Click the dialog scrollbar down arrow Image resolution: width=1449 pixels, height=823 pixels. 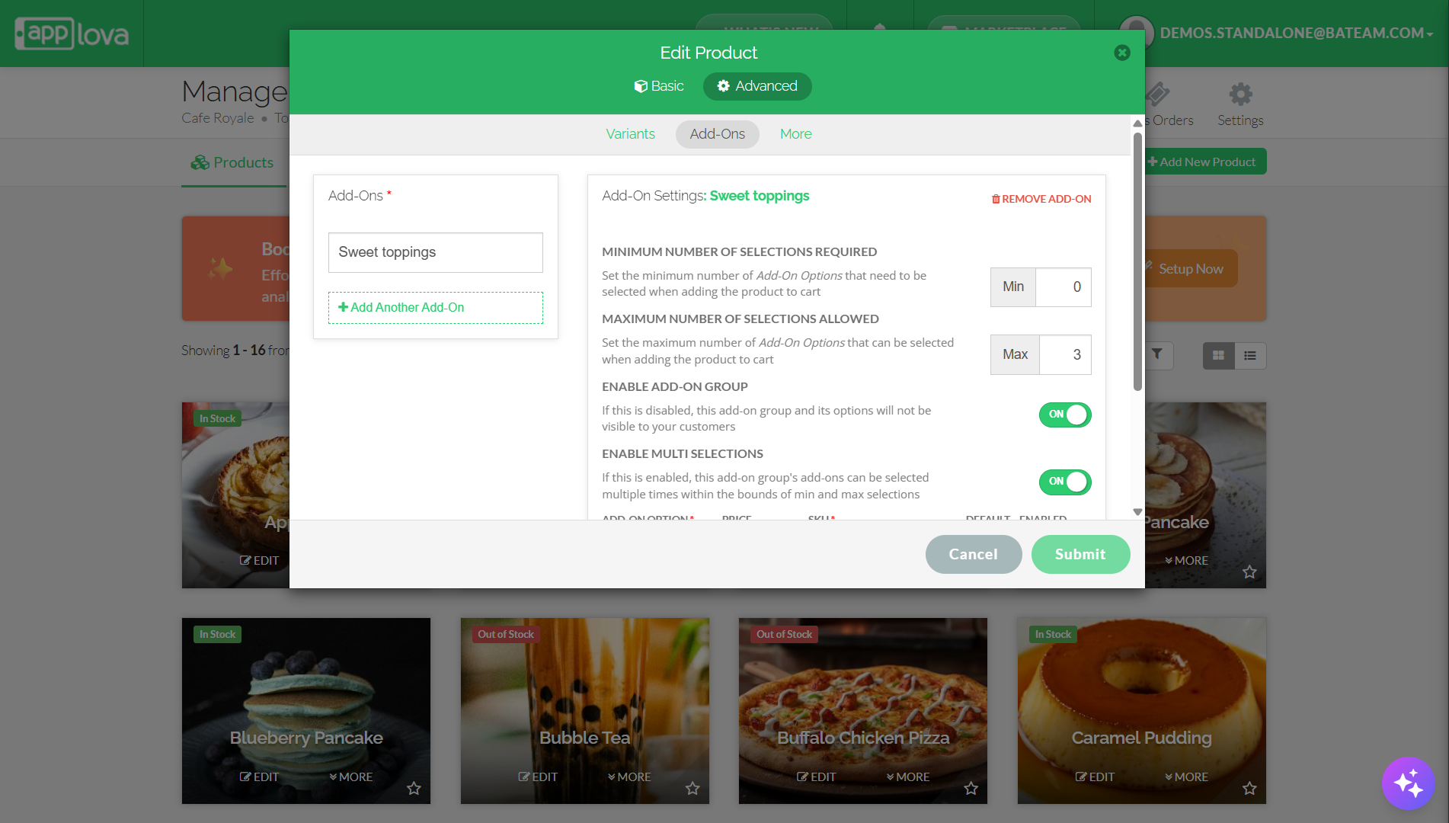(x=1137, y=512)
